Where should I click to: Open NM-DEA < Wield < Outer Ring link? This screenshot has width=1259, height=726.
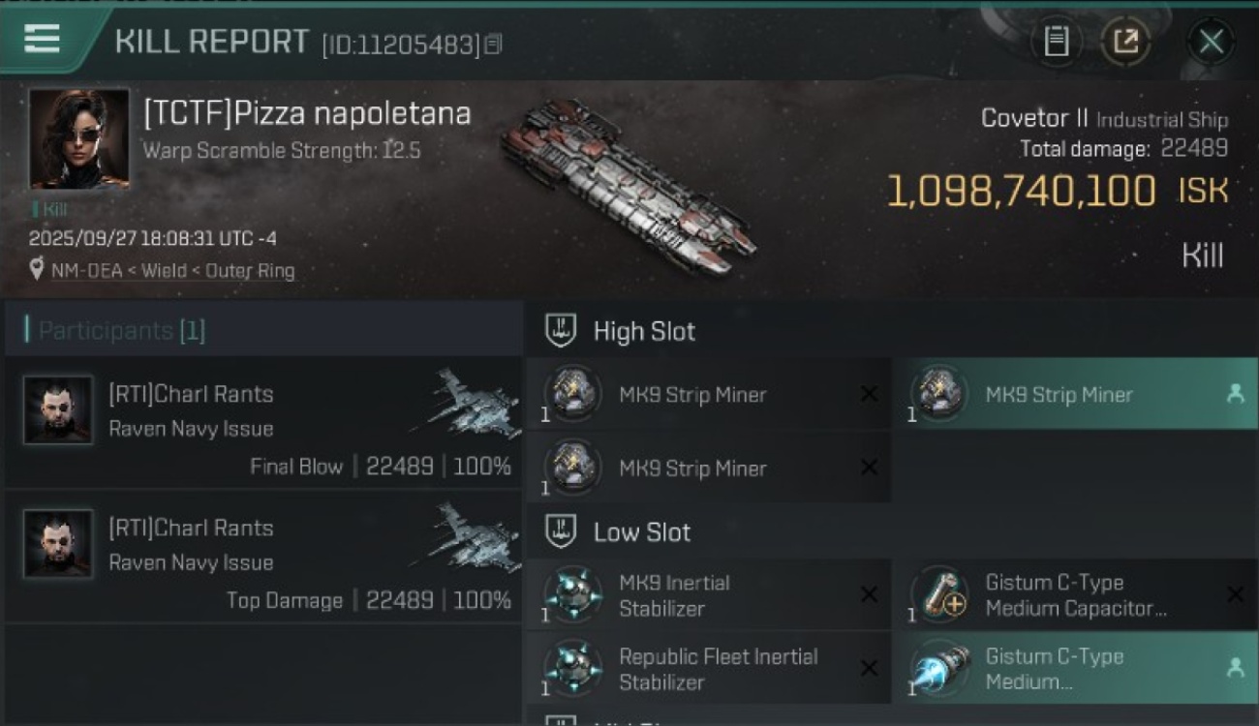point(172,271)
